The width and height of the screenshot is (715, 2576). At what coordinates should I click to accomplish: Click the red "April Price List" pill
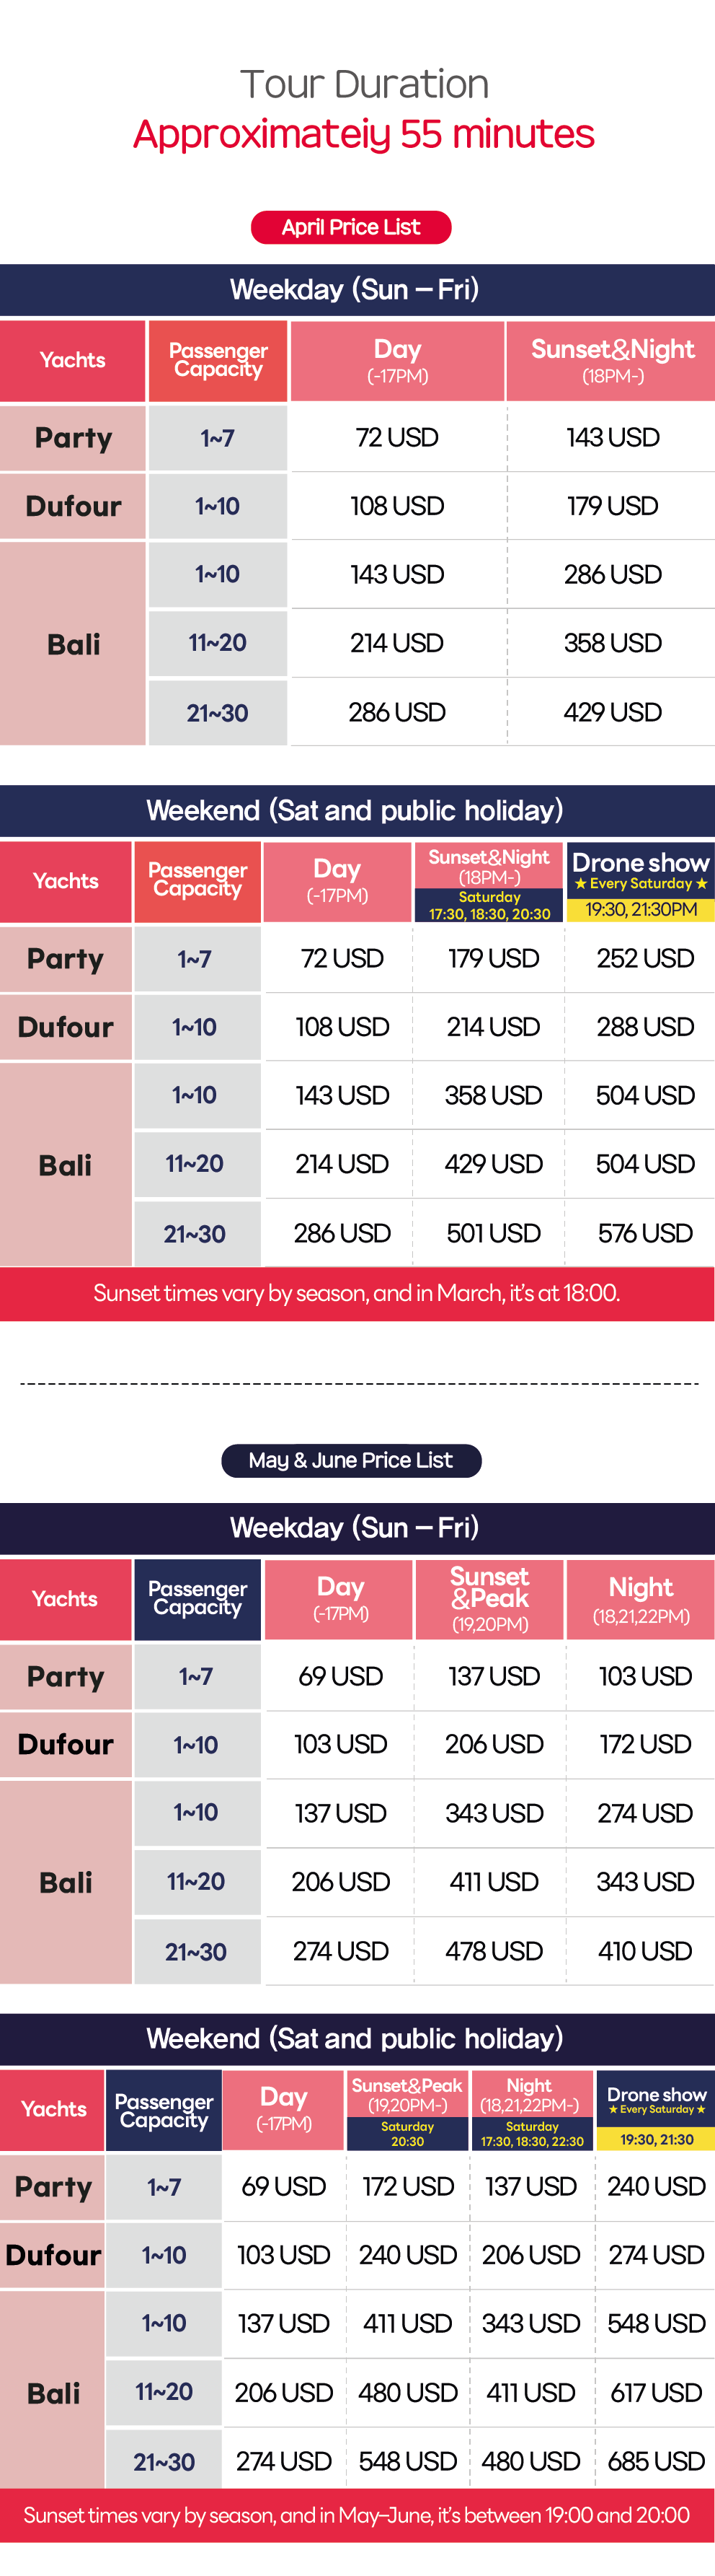(350, 227)
